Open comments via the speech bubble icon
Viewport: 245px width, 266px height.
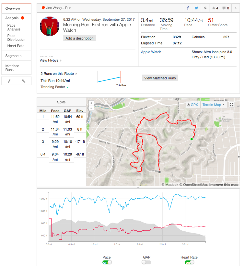[x=226, y=8]
